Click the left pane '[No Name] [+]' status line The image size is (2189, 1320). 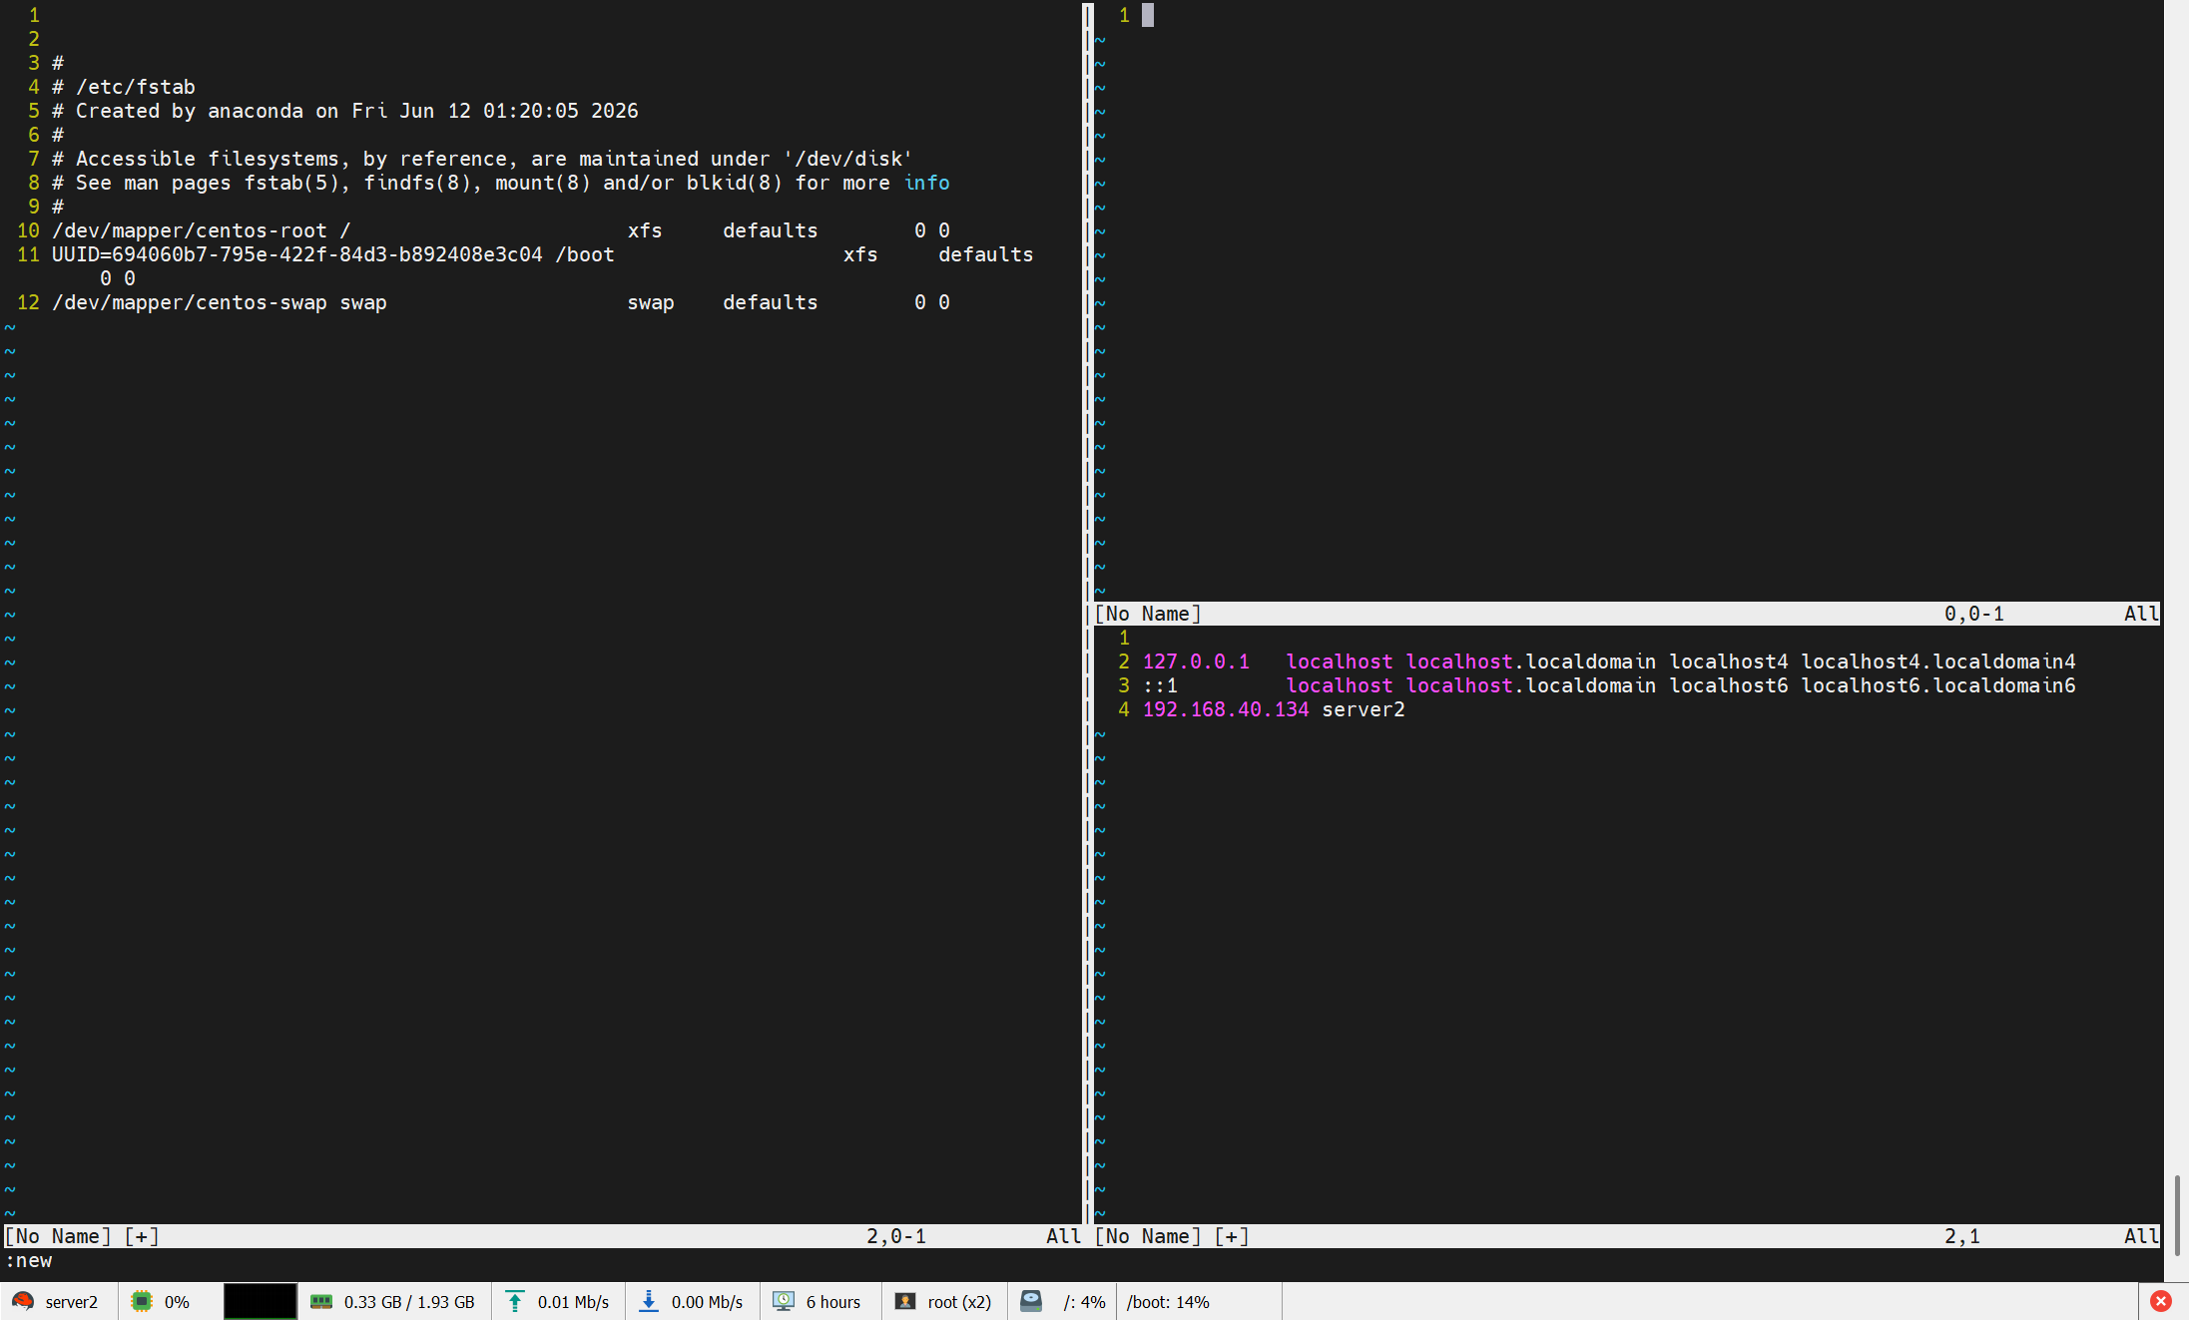pyautogui.click(x=543, y=1236)
